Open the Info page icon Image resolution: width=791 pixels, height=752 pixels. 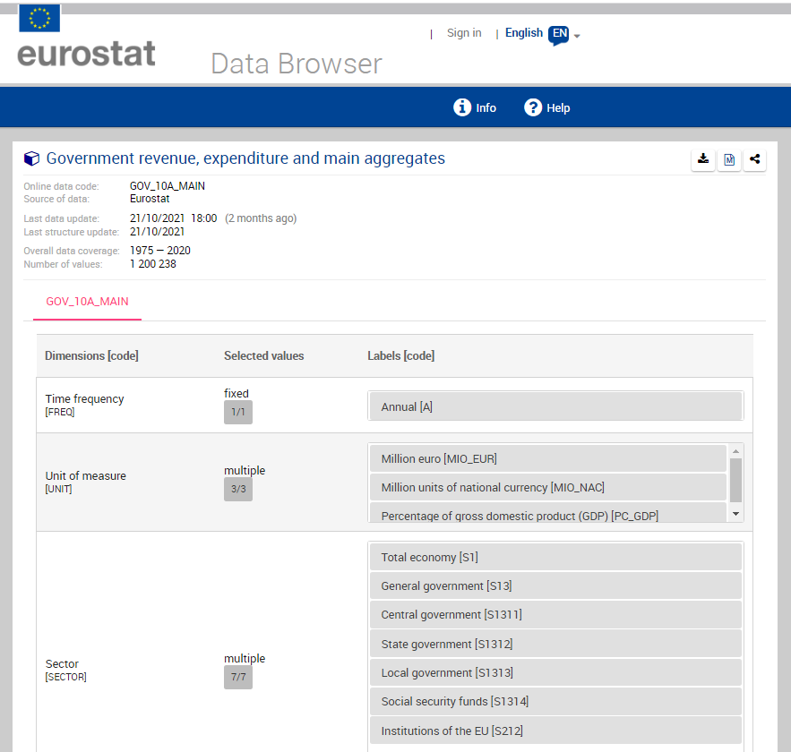click(x=462, y=107)
